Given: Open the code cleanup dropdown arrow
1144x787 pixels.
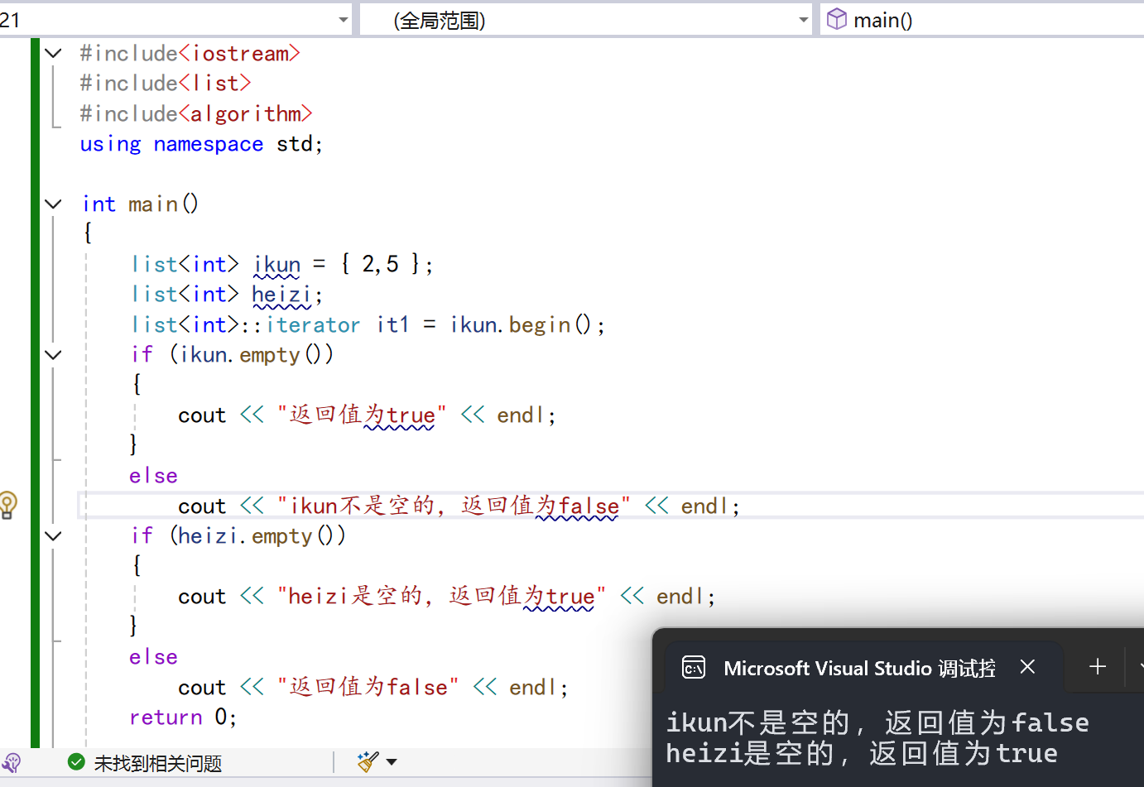Looking at the screenshot, I should tap(392, 761).
